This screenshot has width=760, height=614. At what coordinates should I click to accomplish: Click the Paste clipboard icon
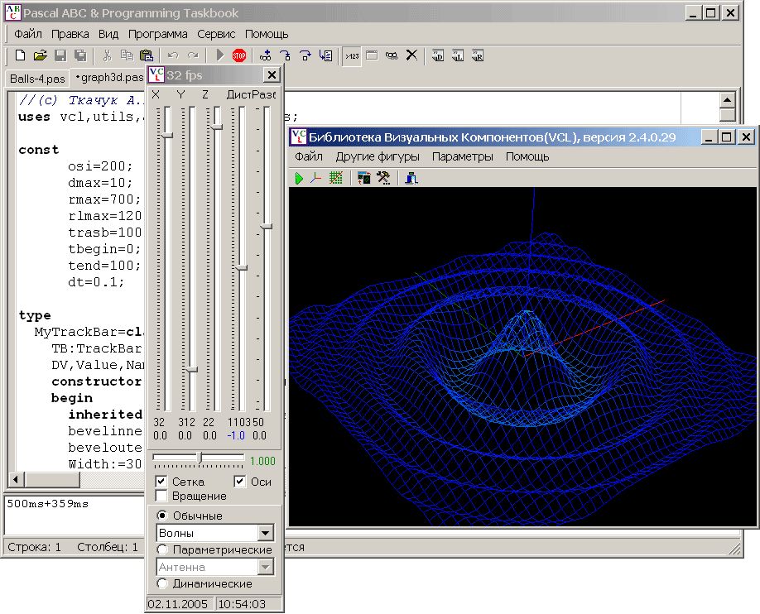[x=147, y=55]
